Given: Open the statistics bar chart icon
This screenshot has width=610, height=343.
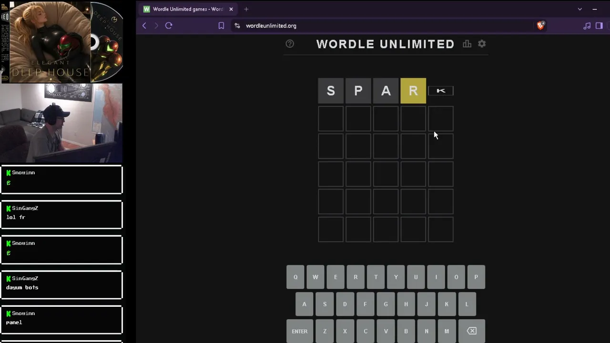Looking at the screenshot, I should point(467,44).
